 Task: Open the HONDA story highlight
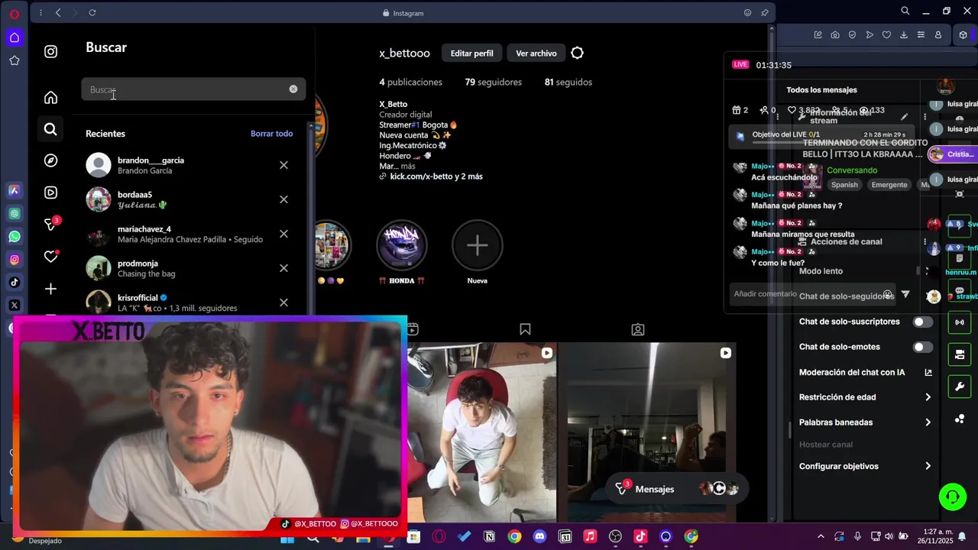click(401, 244)
